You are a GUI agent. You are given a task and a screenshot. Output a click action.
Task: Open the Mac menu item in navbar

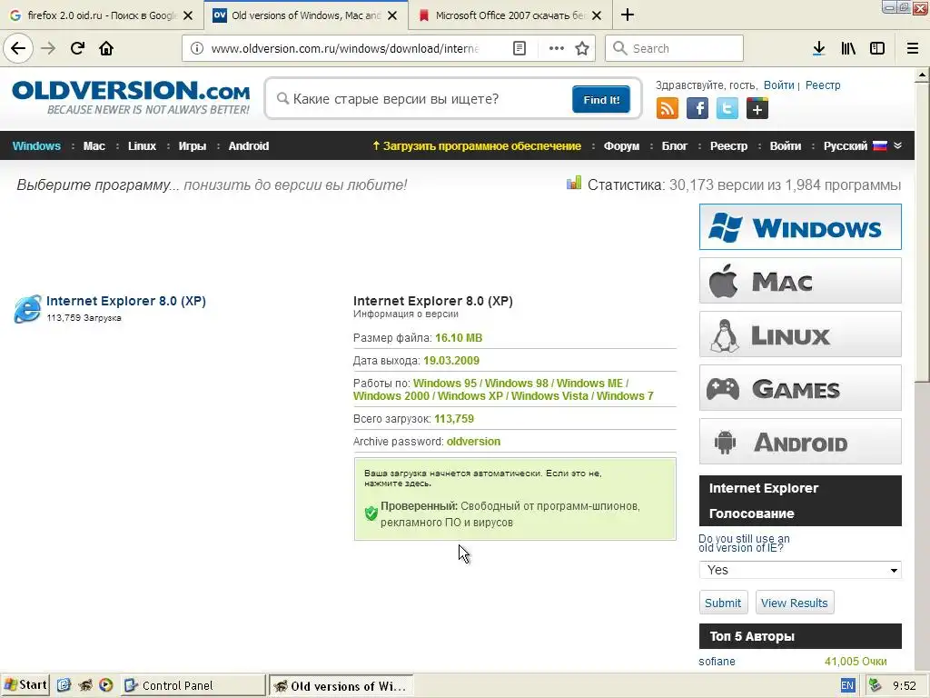(94, 146)
